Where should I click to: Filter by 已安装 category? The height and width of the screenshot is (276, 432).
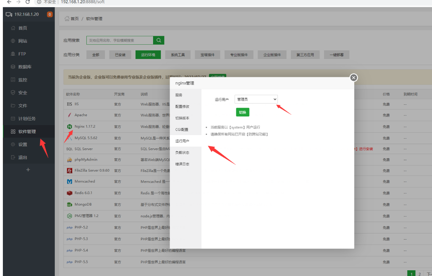pos(120,55)
